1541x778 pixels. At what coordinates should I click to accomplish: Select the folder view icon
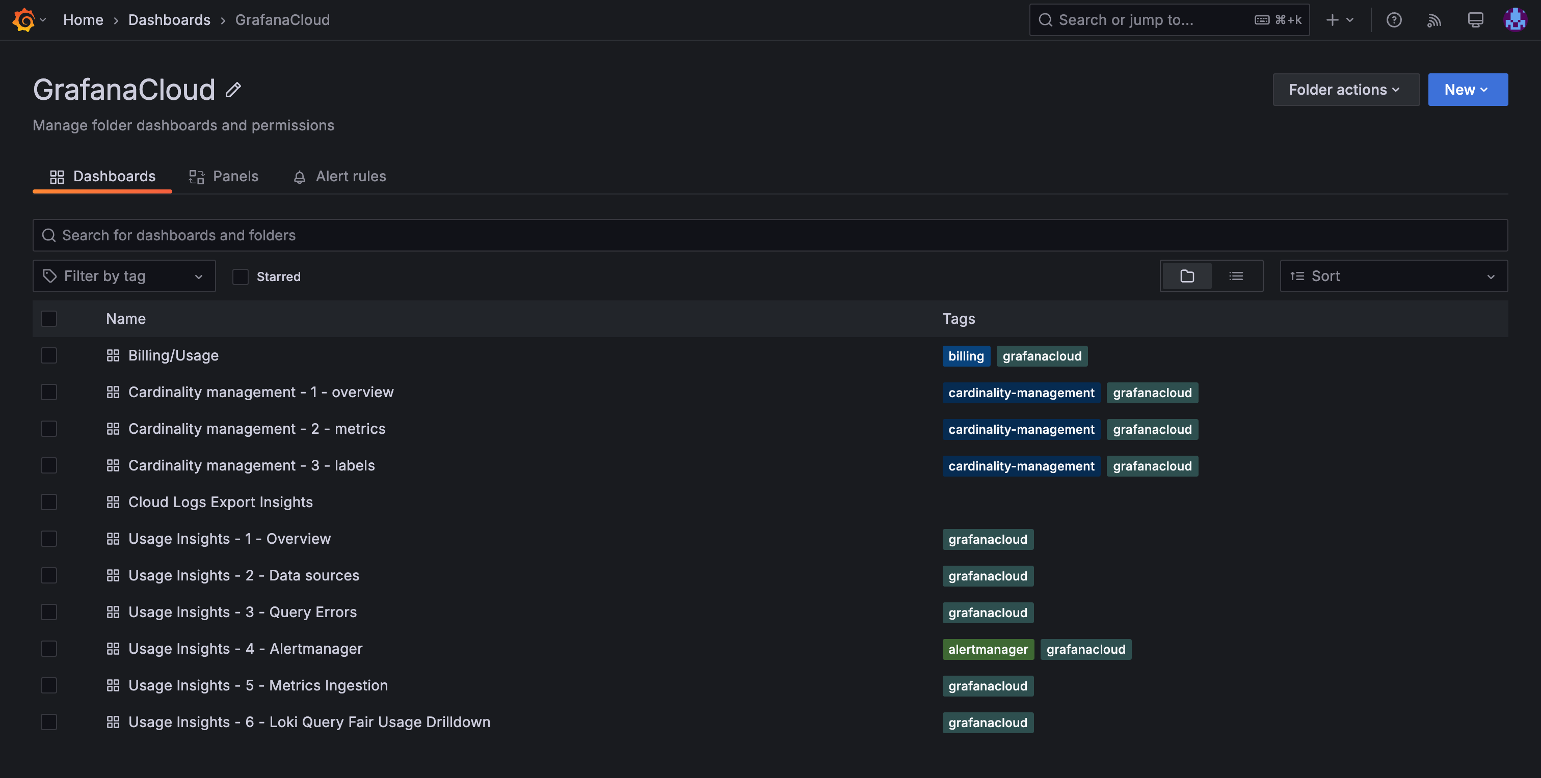coord(1187,276)
